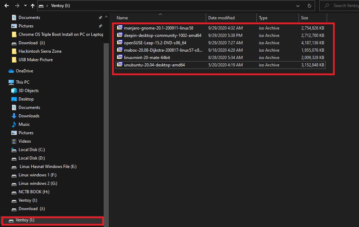Screen dimensions: 359x227
Task: Open Linux windows 2 (G:)
Action: coord(38,184)
